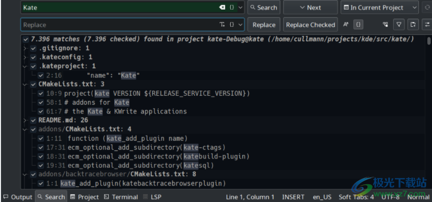Open the Project tool view tab
Image resolution: width=432 pixels, height=202 pixels.
(84, 197)
